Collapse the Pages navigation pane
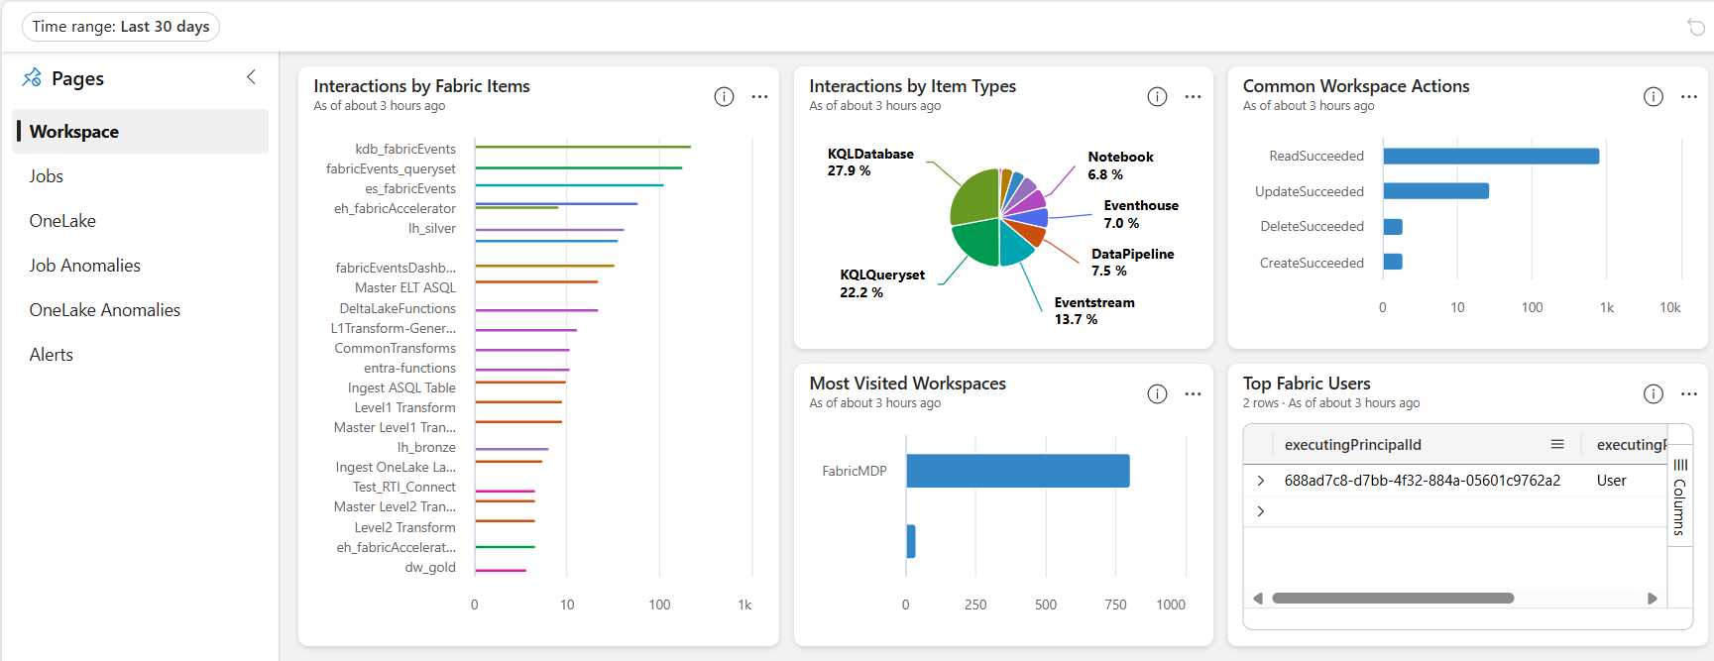The width and height of the screenshot is (1714, 661). pyautogui.click(x=251, y=77)
